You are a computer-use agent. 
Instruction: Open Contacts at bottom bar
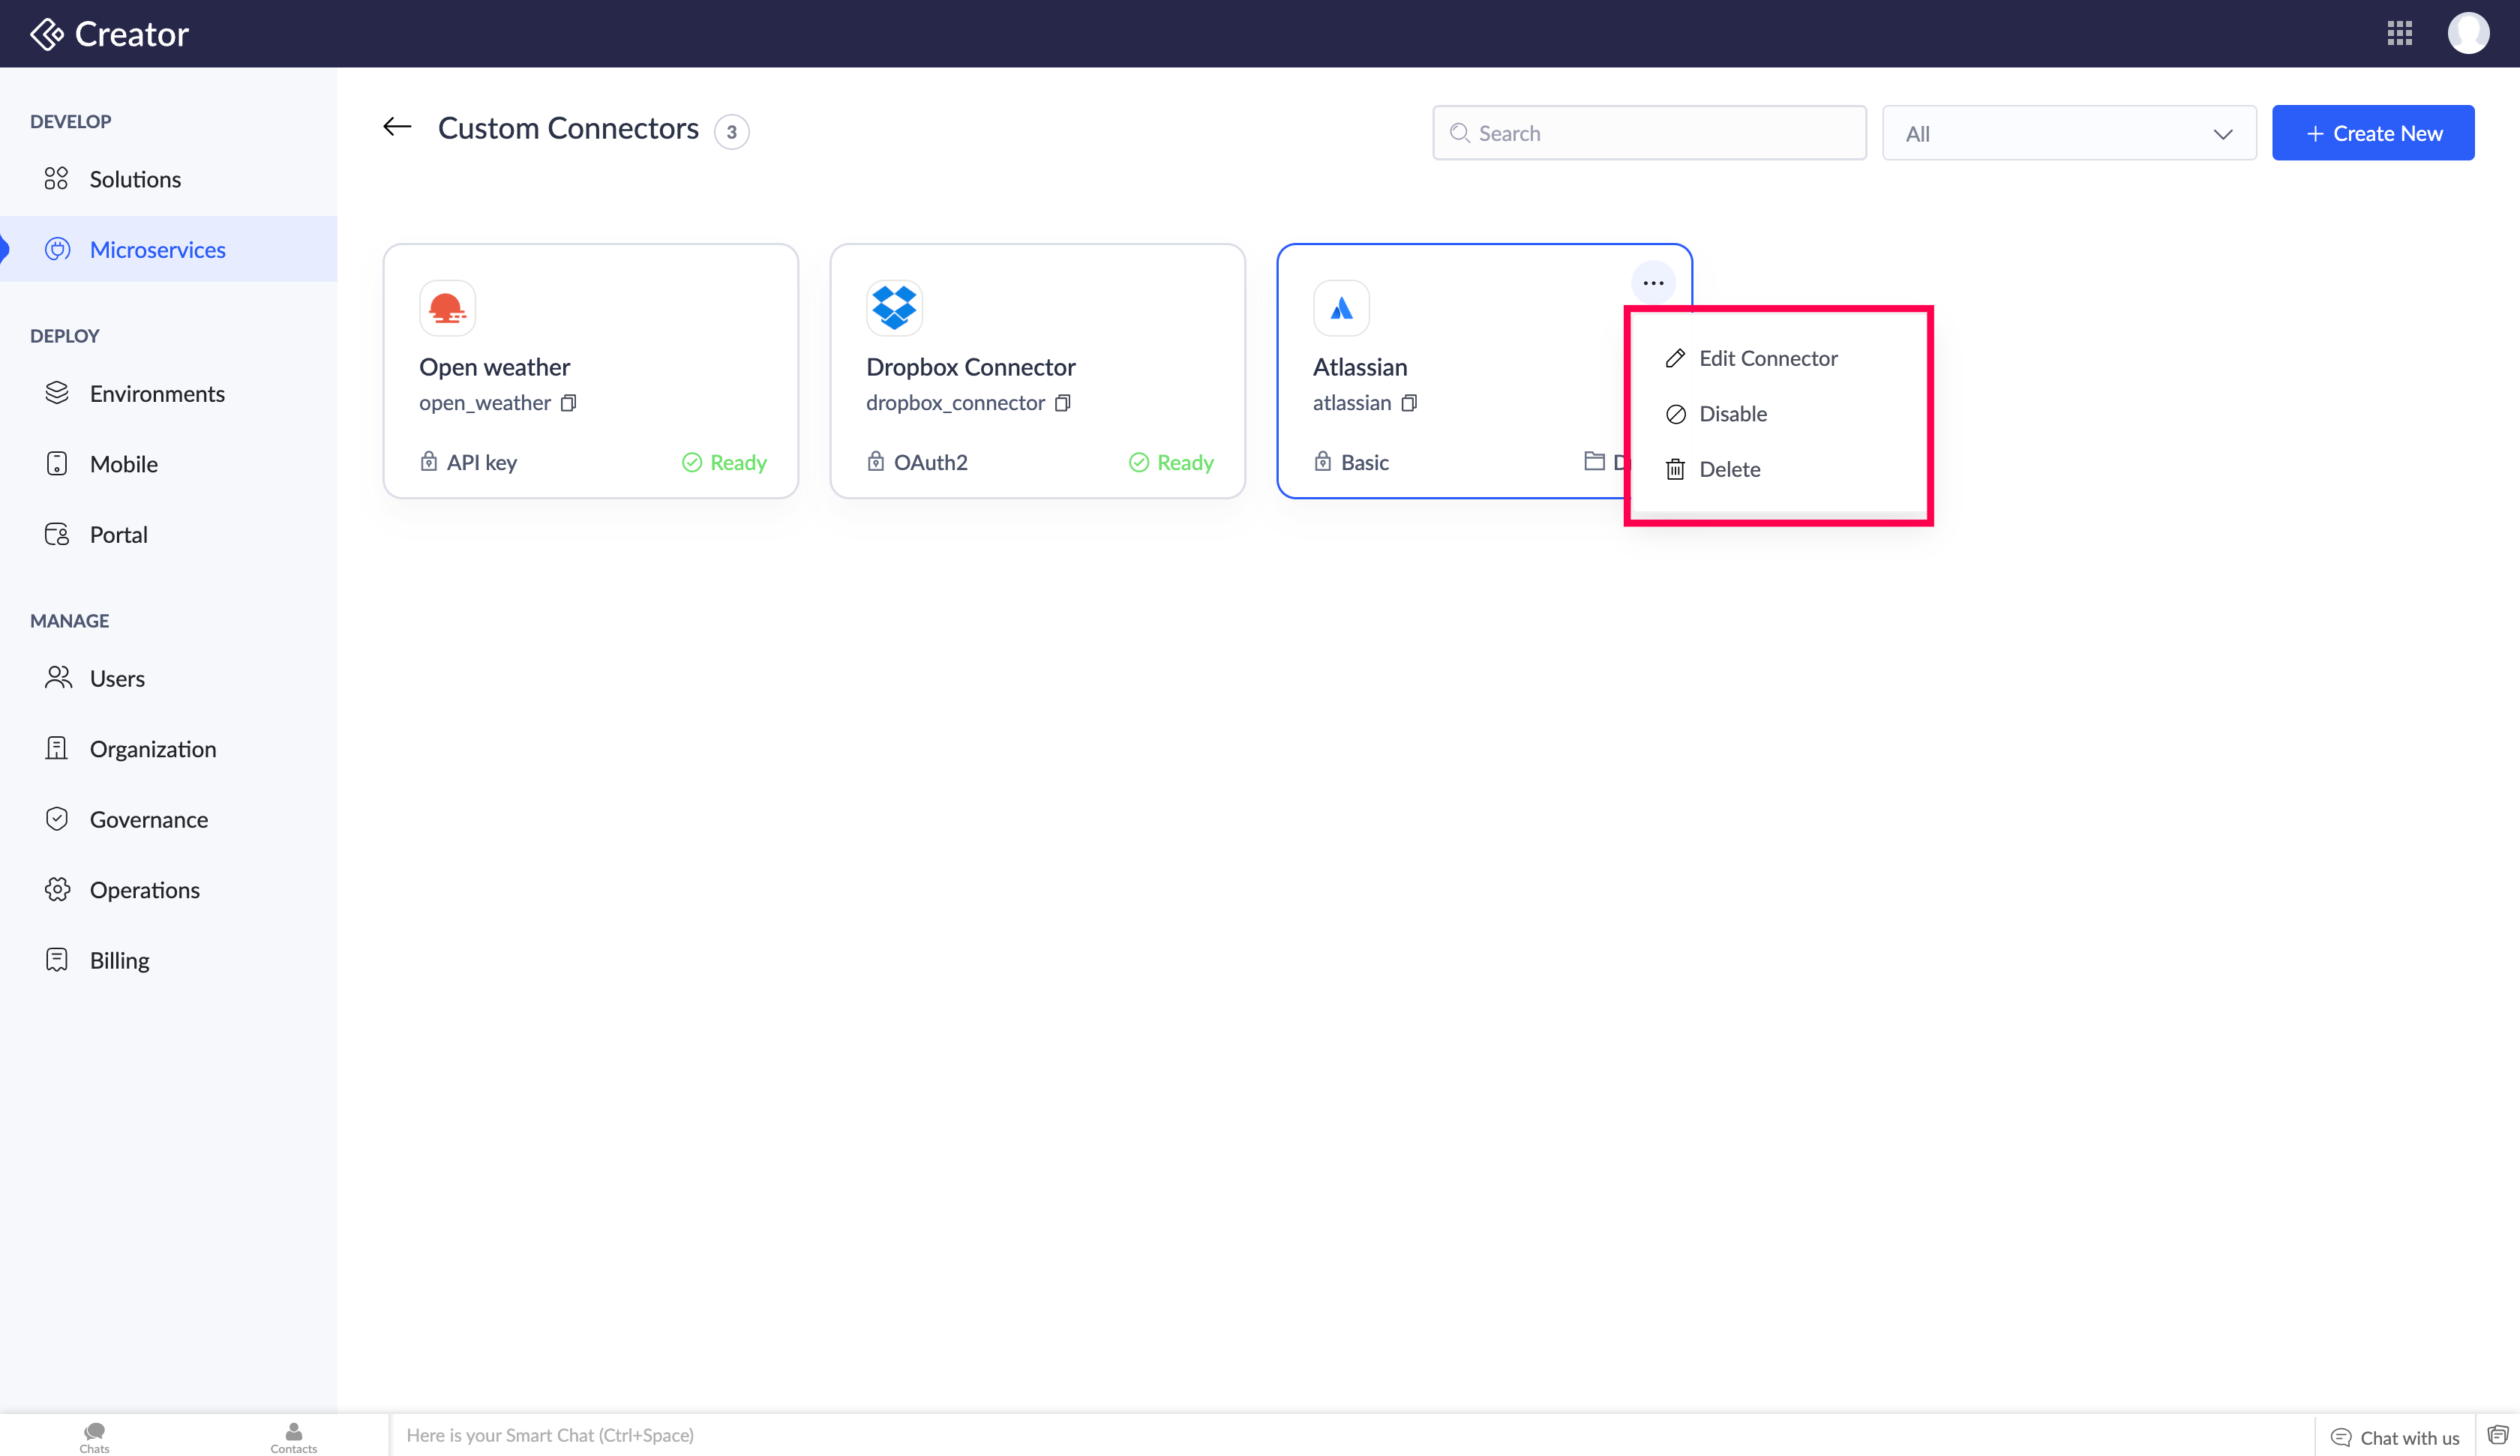pos(293,1436)
